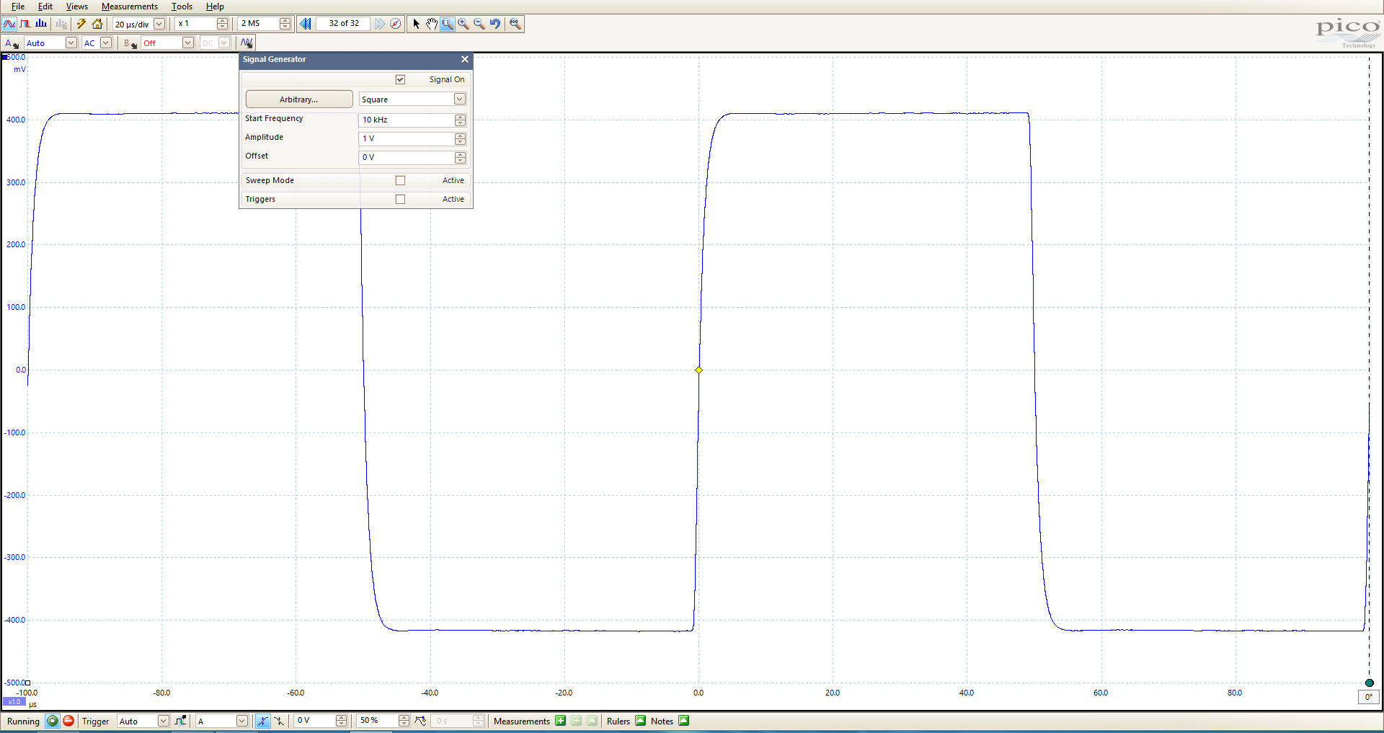1384x733 pixels.
Task: Click the trigger threshold 0 V stepper
Action: (342, 721)
